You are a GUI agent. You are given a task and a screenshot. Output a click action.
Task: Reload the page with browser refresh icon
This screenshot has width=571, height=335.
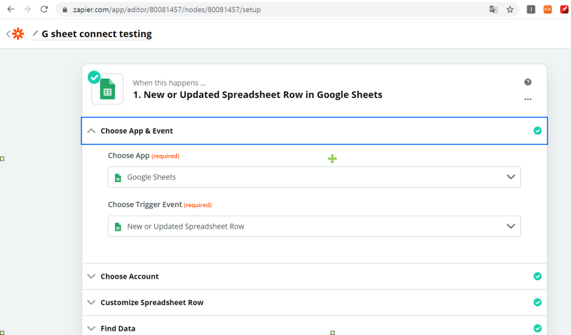tap(44, 9)
